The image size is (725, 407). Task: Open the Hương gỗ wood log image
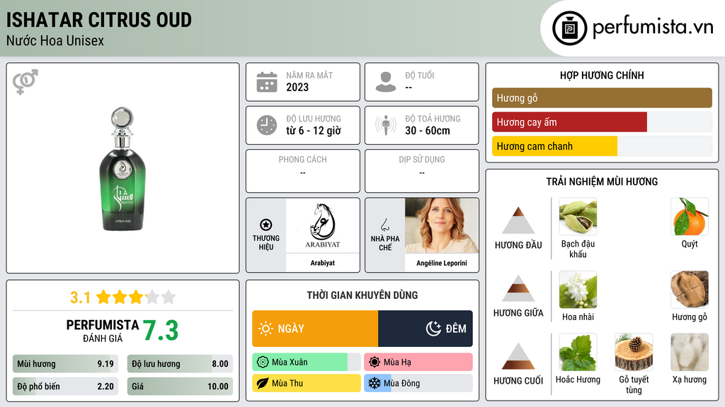[690, 289]
